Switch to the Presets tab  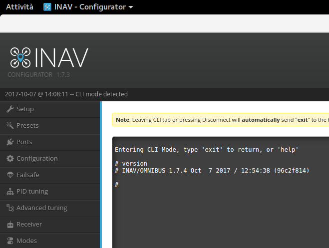pos(50,126)
